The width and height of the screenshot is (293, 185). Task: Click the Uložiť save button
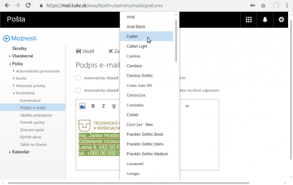85,51
